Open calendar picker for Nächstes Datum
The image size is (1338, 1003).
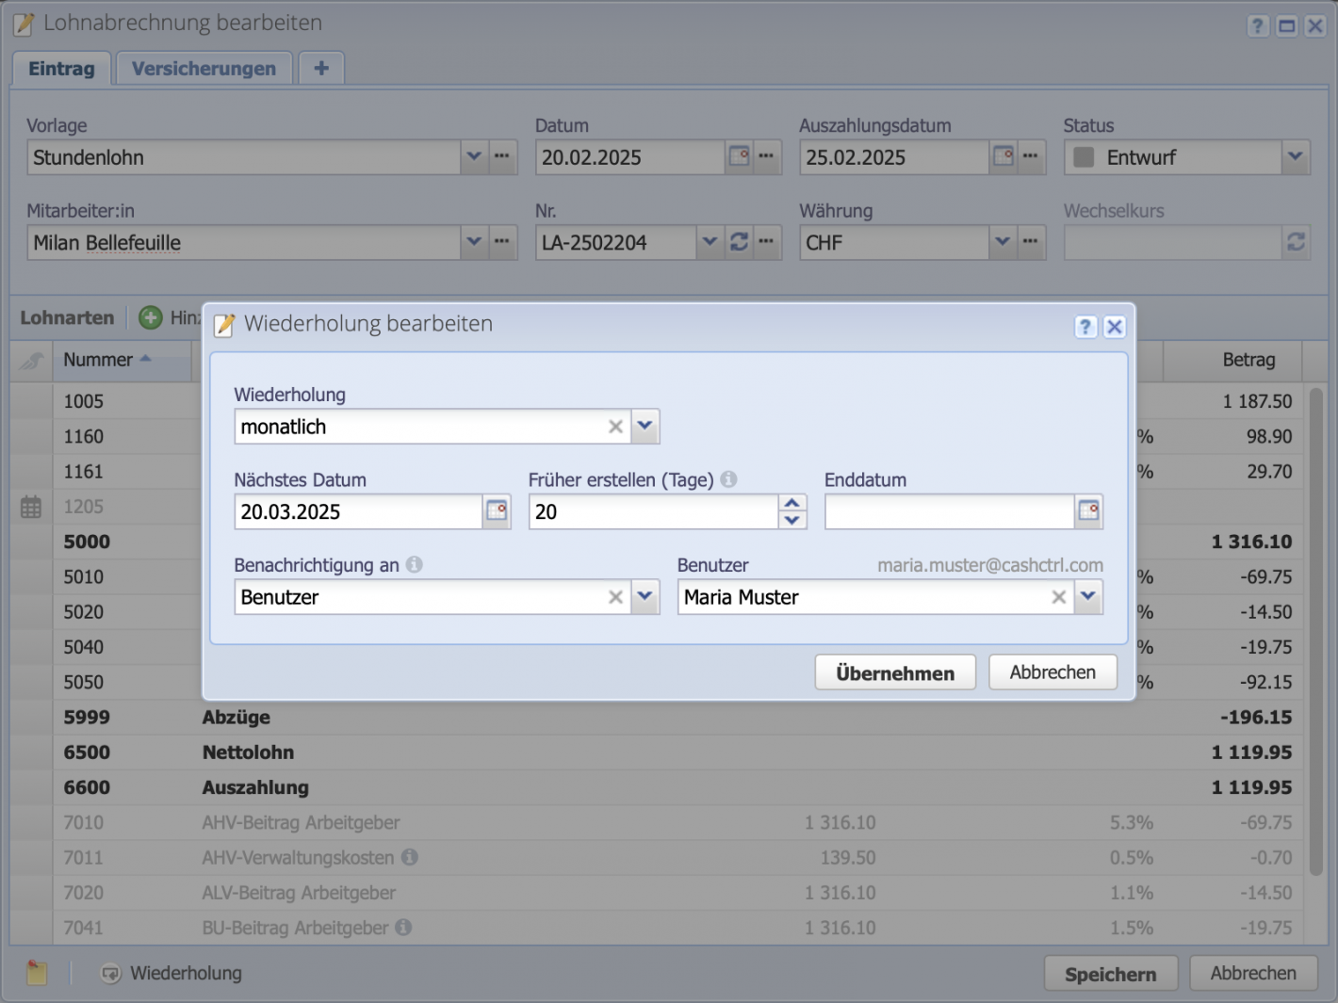point(497,511)
